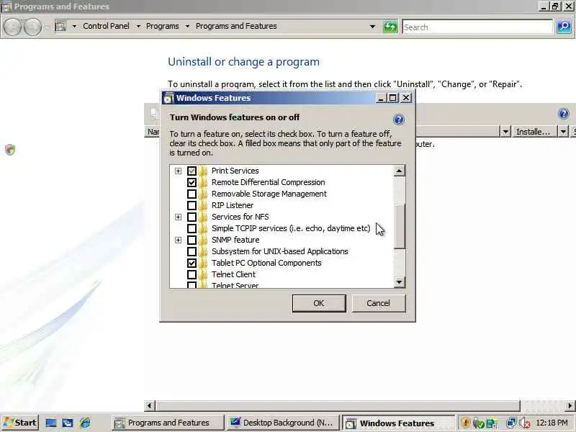576x432 pixels.
Task: Check Removable Storage Management
Action: pyautogui.click(x=192, y=194)
